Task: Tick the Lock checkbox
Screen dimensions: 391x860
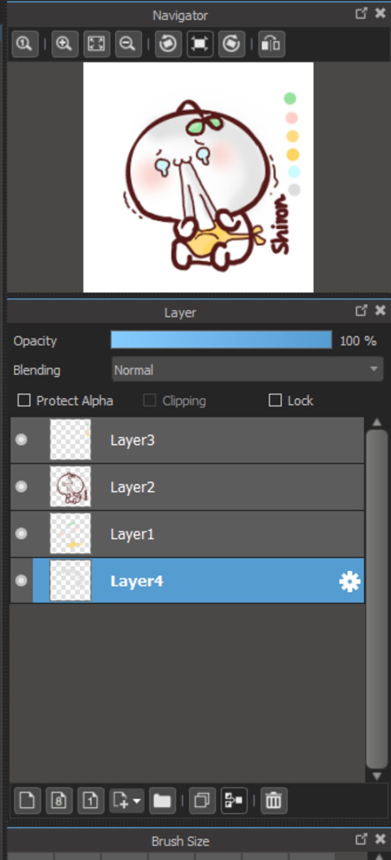Action: pos(275,400)
